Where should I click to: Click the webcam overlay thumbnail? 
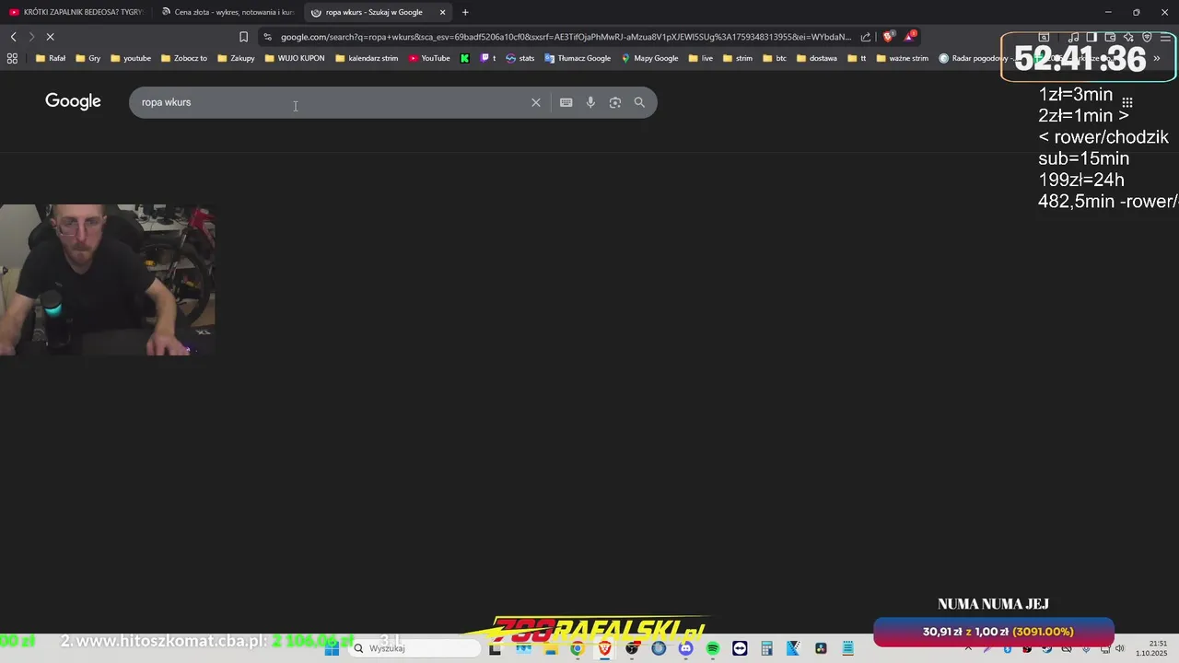point(108,280)
